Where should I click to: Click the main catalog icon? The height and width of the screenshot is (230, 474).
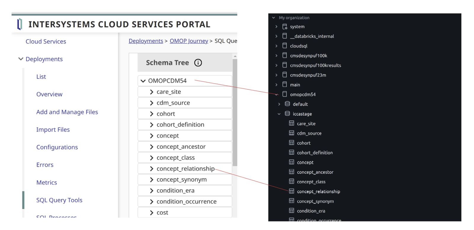pyautogui.click(x=285, y=85)
